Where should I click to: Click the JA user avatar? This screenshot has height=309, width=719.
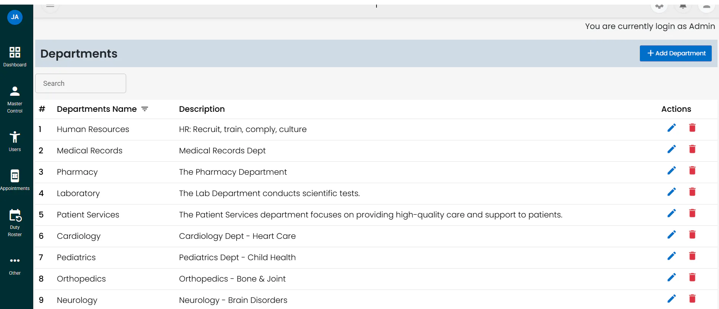[x=15, y=17]
